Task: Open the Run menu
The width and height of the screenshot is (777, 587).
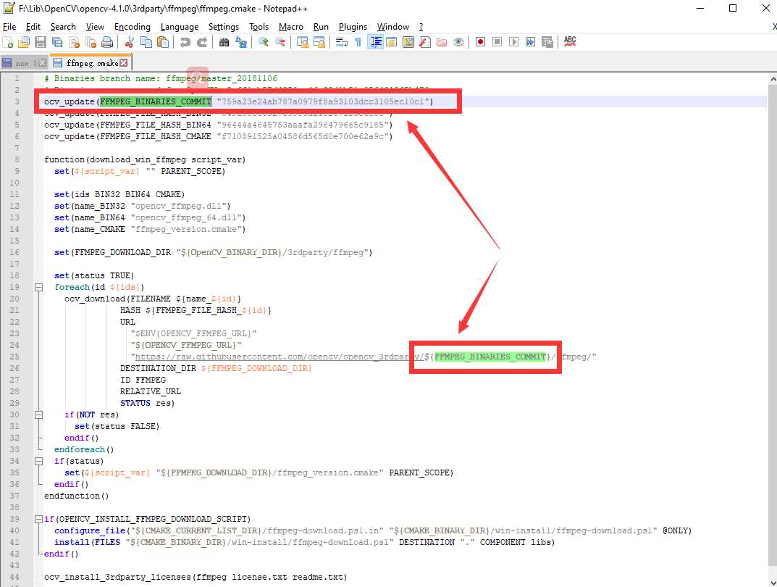Action: 321,27
